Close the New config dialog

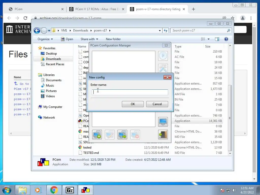tap(167, 77)
